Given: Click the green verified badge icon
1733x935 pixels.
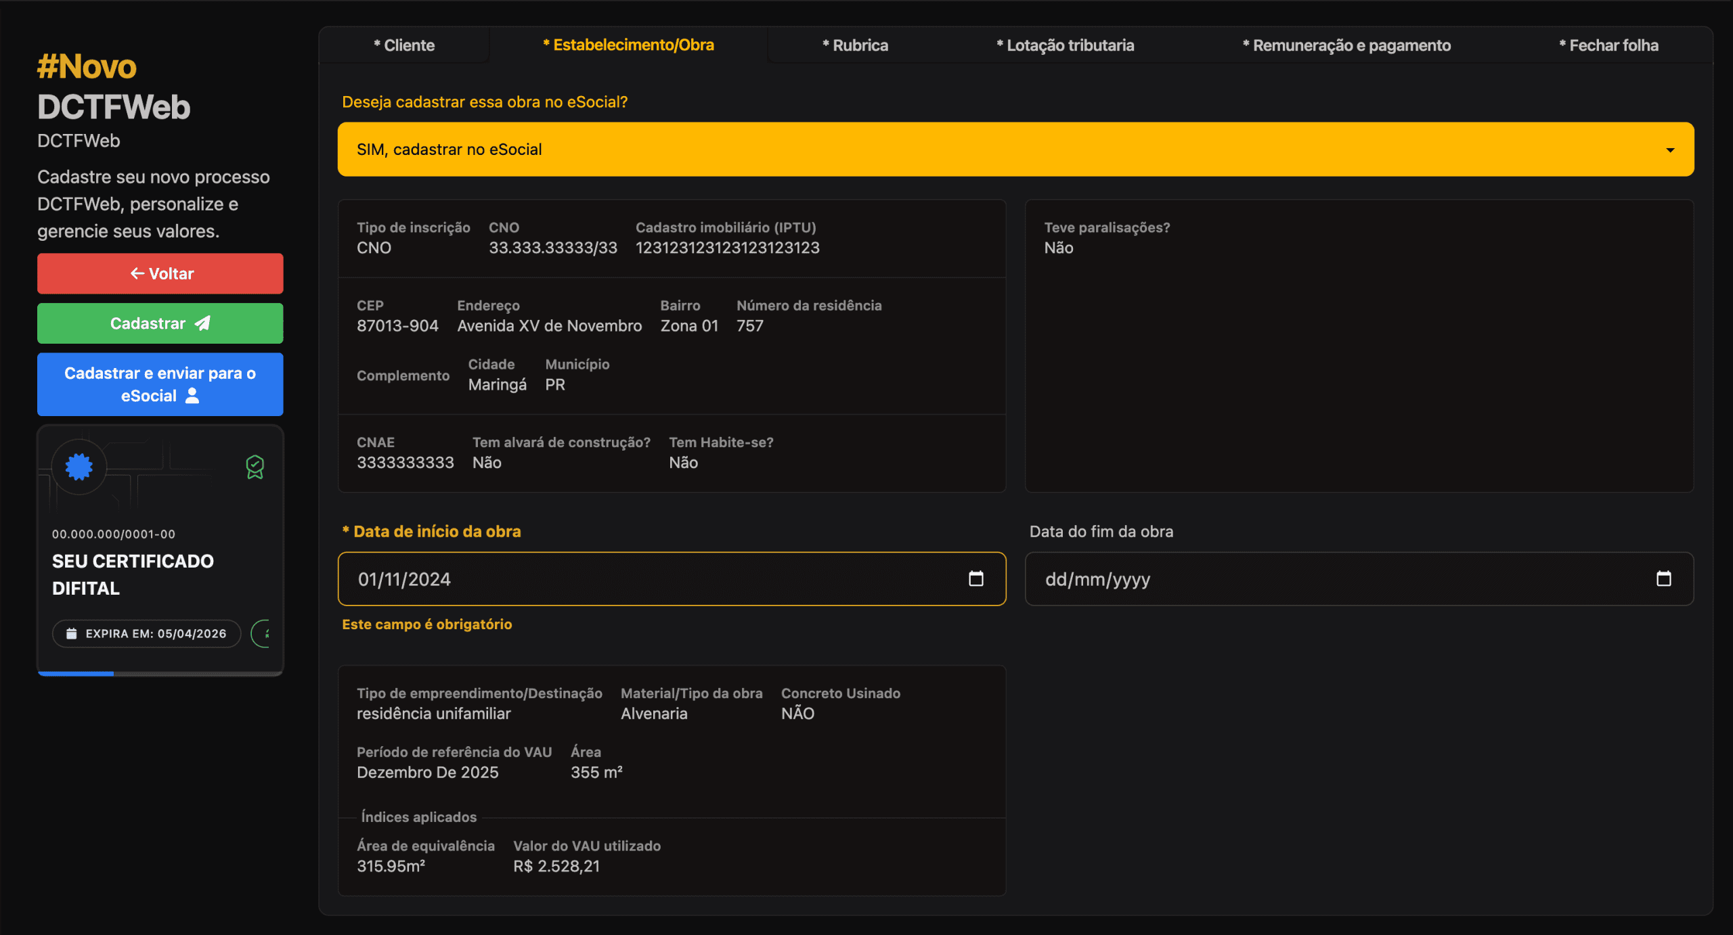Looking at the screenshot, I should 255,467.
